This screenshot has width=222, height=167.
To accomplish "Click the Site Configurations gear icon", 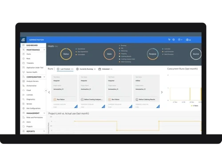I will 24,108.
